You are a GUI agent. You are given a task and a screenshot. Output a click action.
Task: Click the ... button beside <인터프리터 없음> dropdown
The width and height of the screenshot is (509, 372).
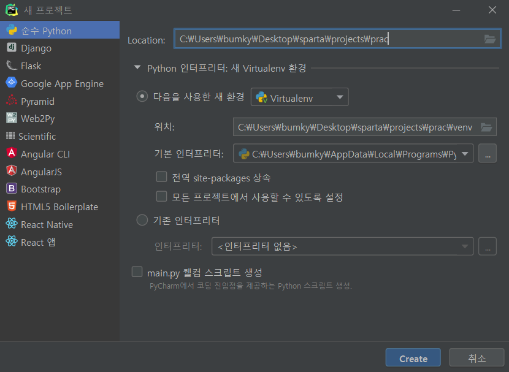[488, 246]
